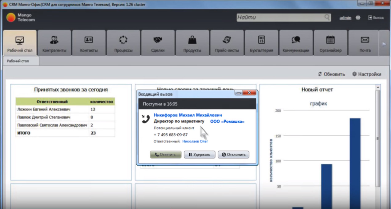Open the Прайс-листы section icon
Screen dimensions: 391x209
pyautogui.click(x=227, y=40)
